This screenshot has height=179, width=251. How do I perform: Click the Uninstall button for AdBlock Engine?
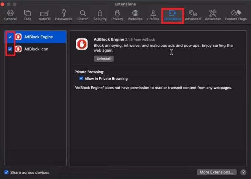(x=103, y=58)
